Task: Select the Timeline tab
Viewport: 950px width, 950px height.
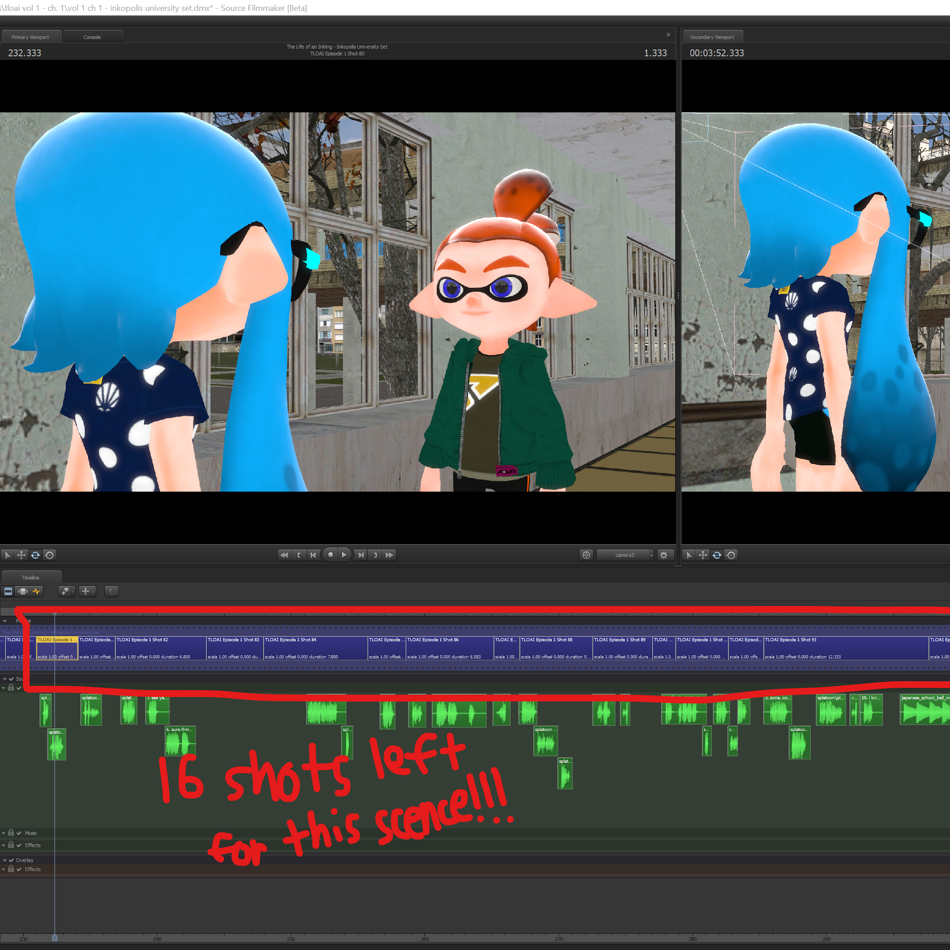Action: pos(31,577)
